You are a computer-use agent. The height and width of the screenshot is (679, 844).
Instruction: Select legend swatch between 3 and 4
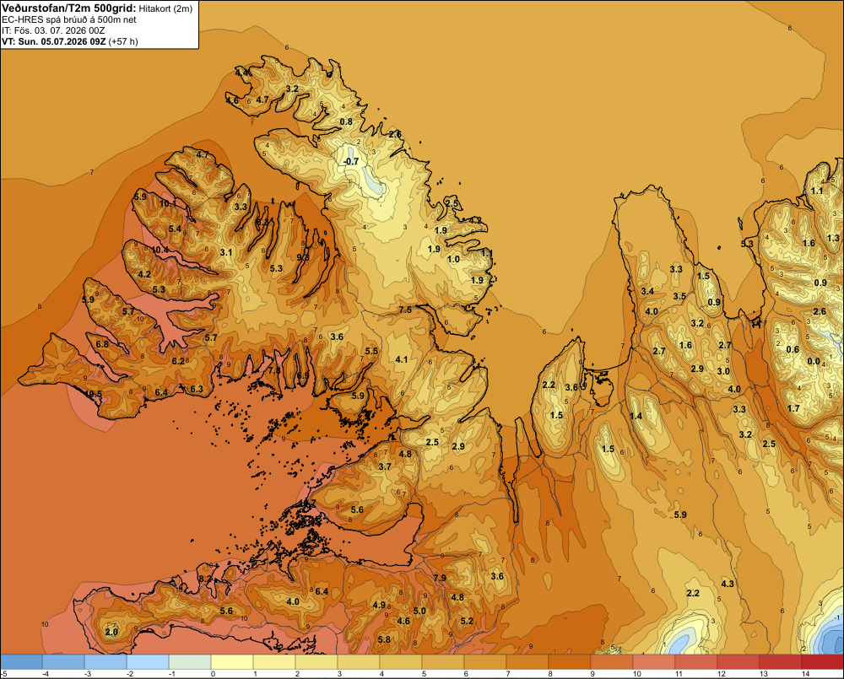tap(359, 661)
